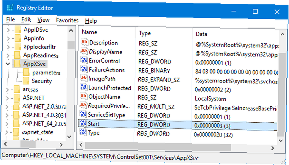Collapse the AppXSvc key

click(x=8, y=64)
